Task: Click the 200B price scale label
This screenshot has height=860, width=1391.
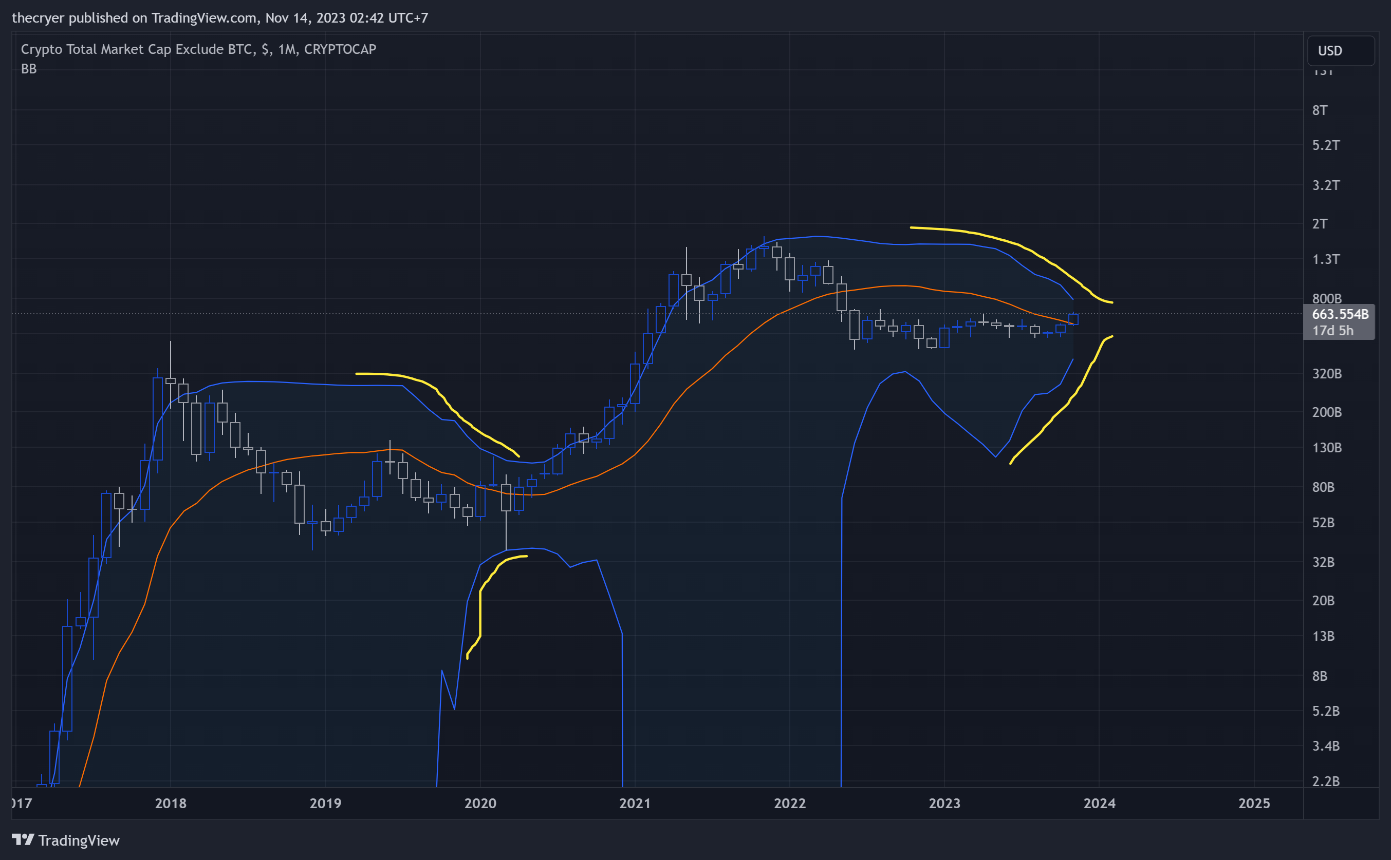Action: click(1327, 412)
